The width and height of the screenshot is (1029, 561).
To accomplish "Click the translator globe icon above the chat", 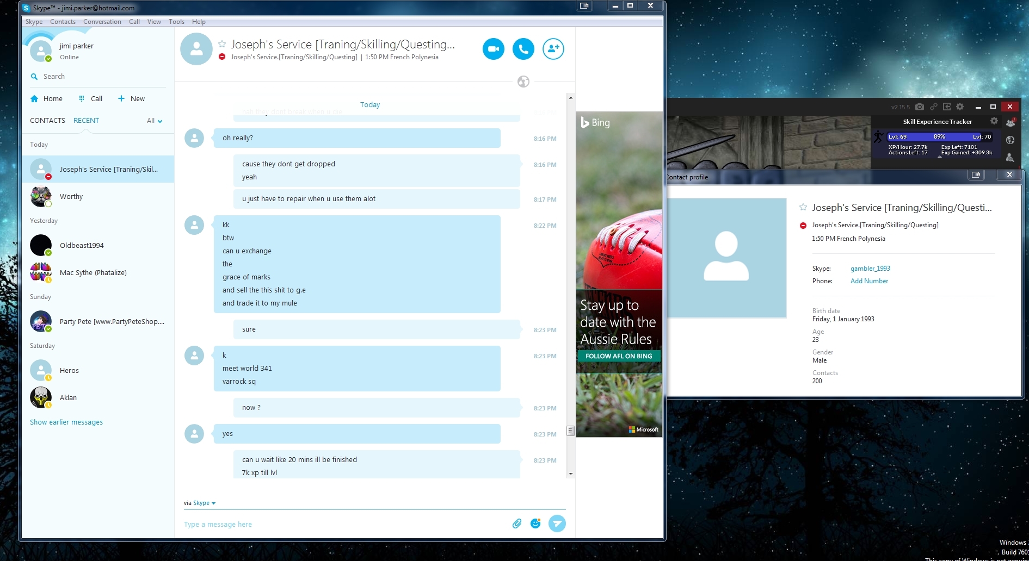I will (523, 82).
